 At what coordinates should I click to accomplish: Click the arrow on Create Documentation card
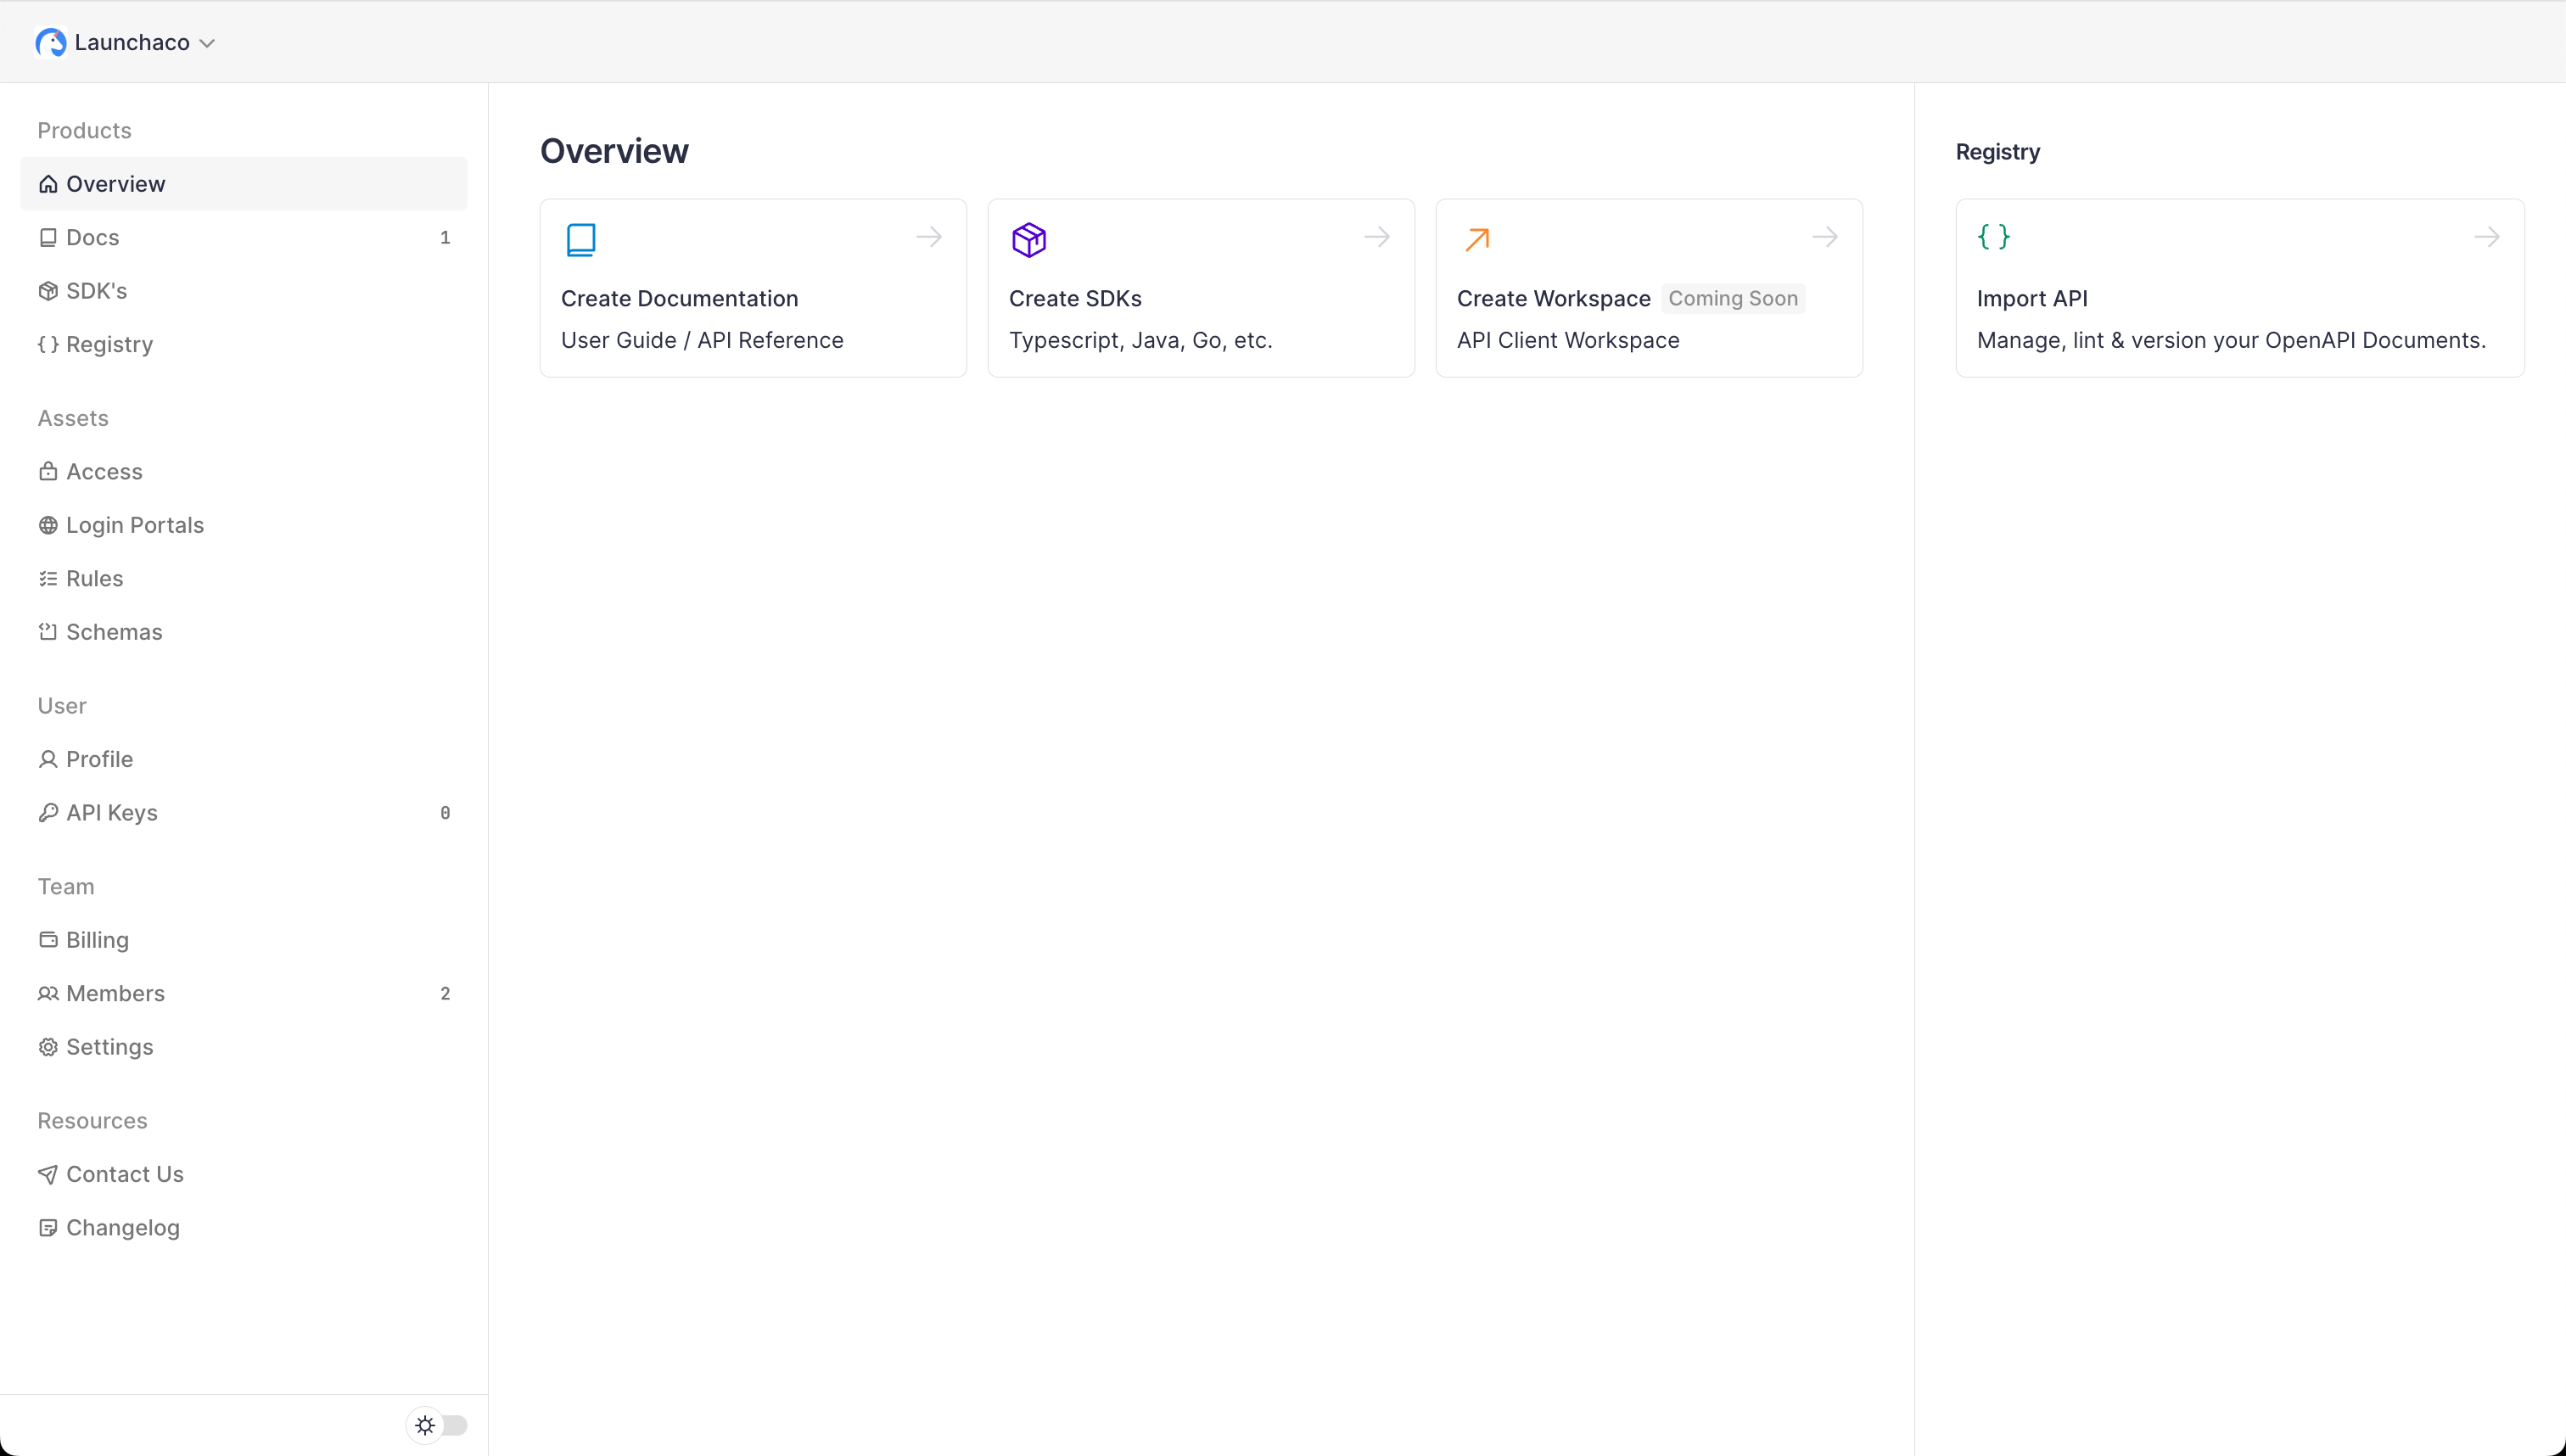[929, 237]
